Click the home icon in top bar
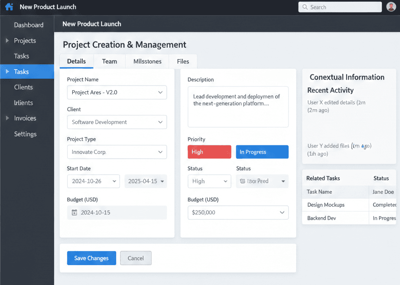400x285 pixels. [9, 7]
